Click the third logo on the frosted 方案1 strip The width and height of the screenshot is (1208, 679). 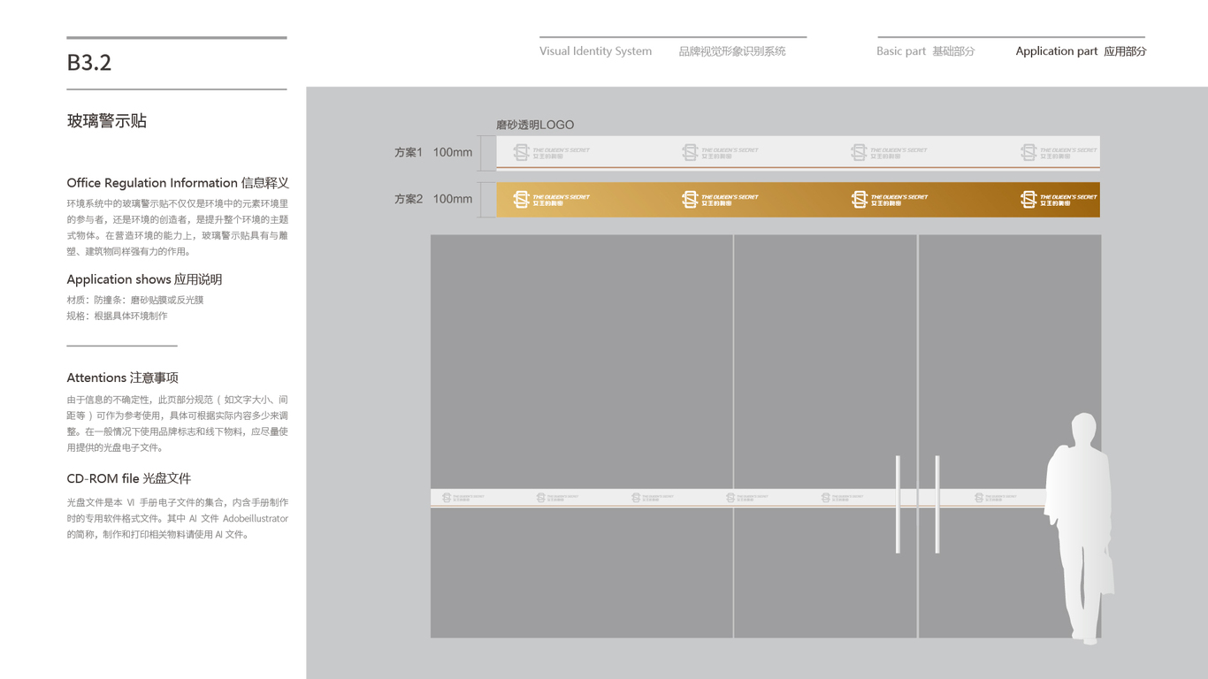(x=890, y=152)
